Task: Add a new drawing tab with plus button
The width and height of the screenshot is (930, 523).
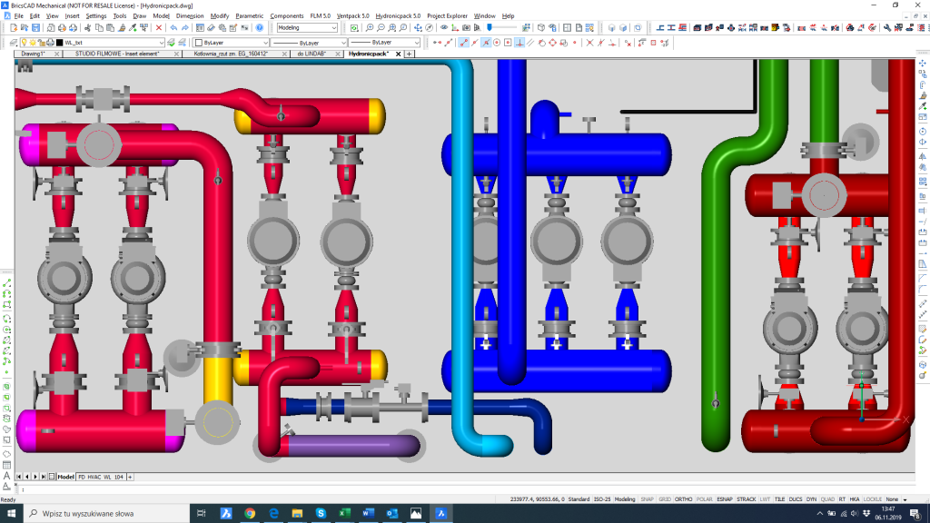Action: [409, 54]
